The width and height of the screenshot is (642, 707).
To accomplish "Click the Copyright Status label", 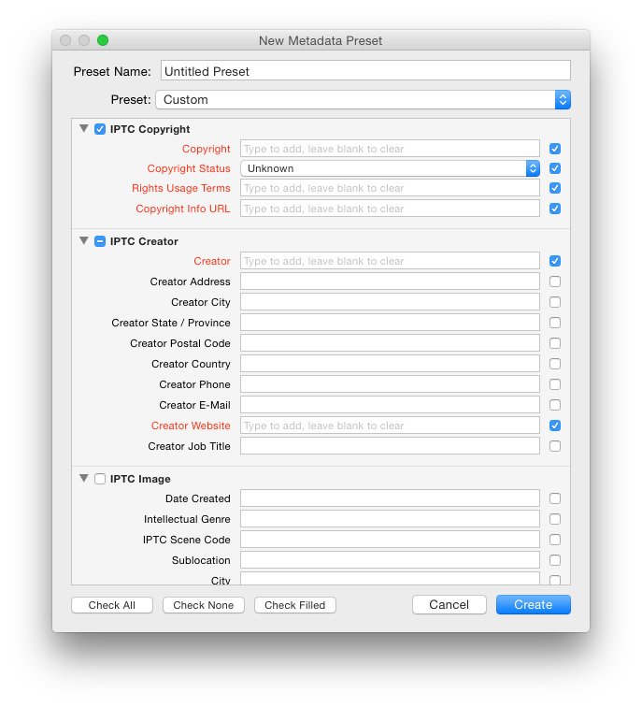I will coord(189,168).
